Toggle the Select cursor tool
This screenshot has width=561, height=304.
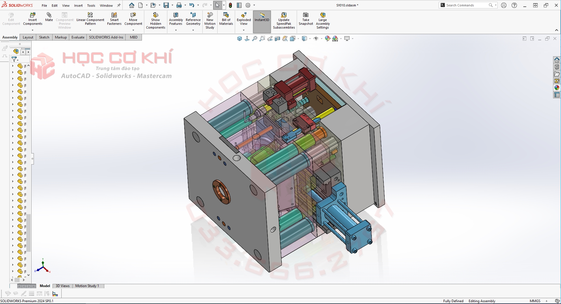click(x=217, y=5)
